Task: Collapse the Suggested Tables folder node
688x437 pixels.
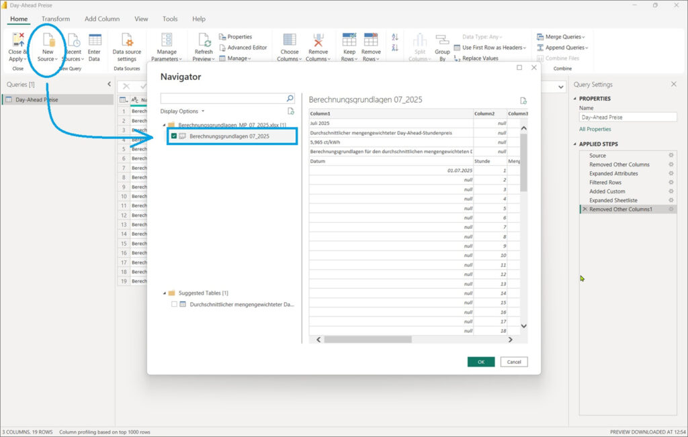Action: (x=164, y=293)
